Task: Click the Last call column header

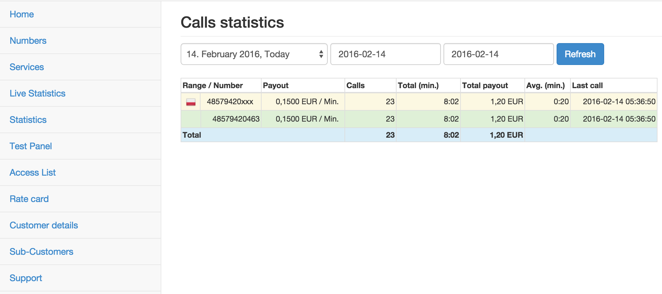Action: click(587, 86)
